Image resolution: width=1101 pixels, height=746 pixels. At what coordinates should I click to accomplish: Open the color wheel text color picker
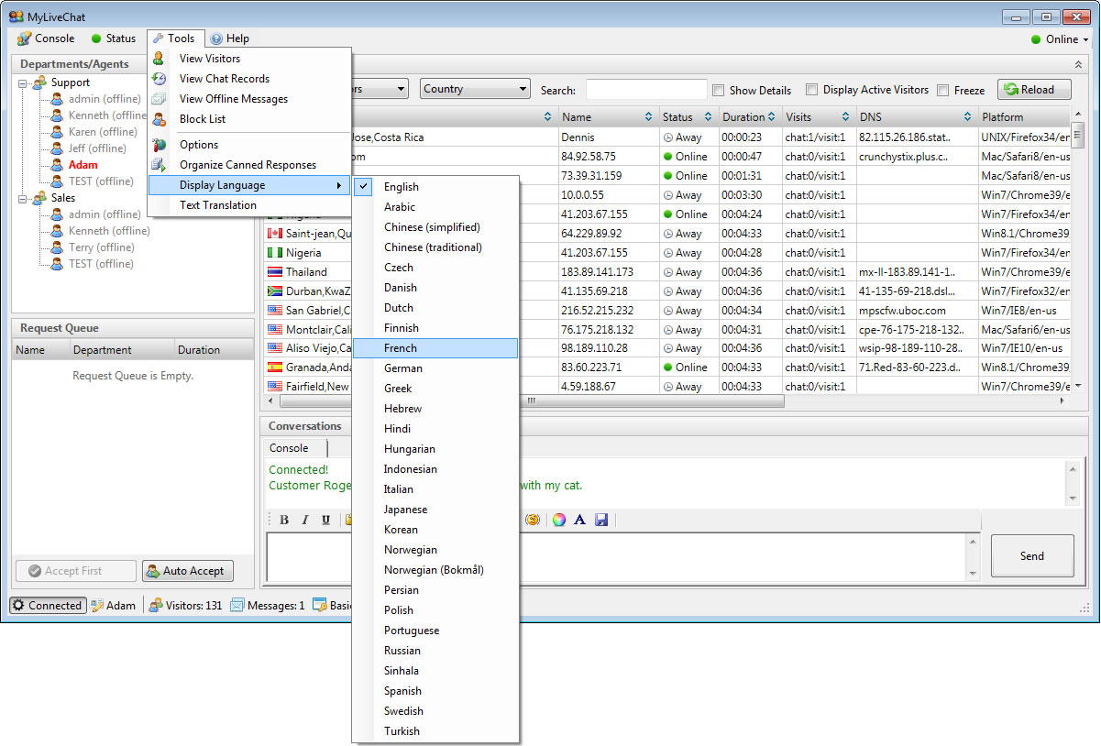coord(558,520)
